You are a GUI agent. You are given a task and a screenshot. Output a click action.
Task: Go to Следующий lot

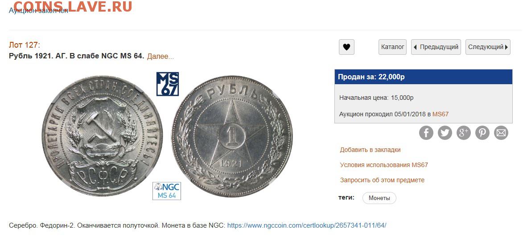(488, 47)
